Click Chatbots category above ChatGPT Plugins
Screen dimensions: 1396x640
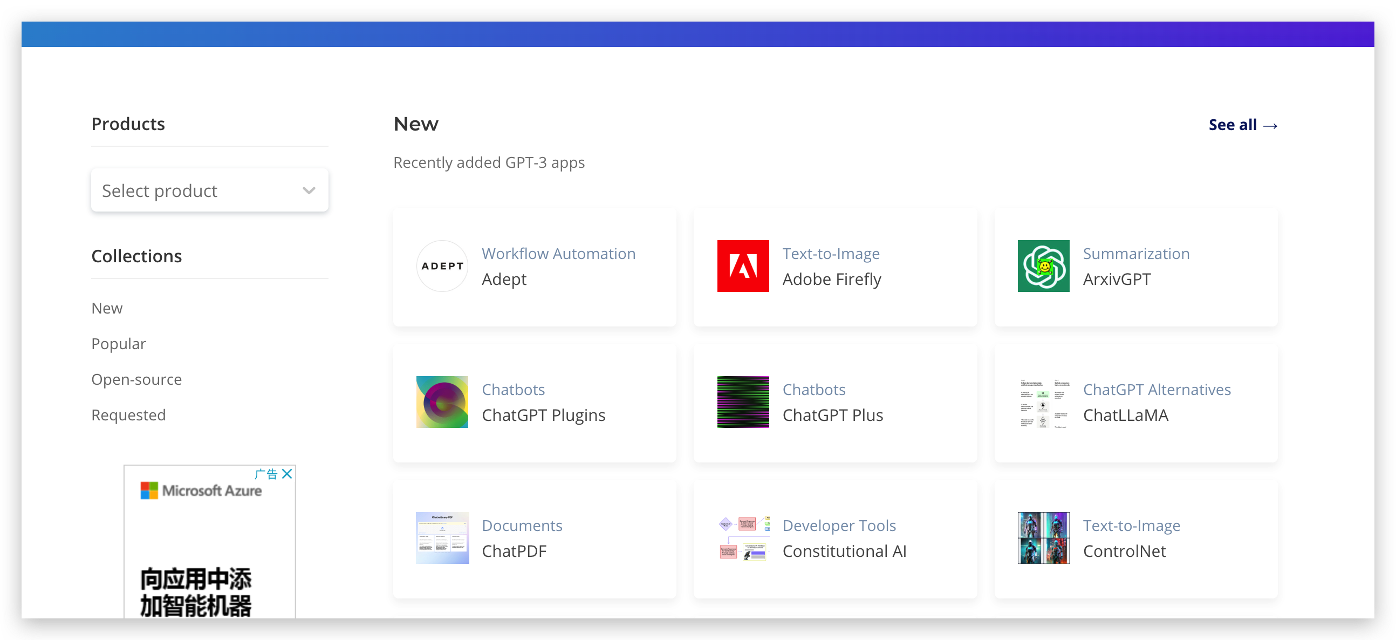[513, 389]
